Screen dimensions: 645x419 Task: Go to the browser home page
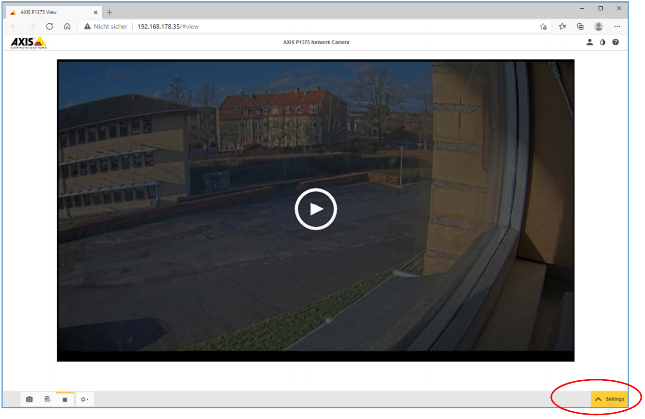click(x=67, y=27)
